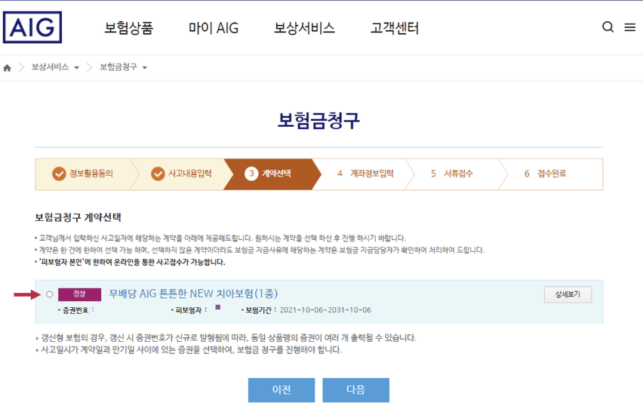Go to home via breadcrumb house icon

7,68
